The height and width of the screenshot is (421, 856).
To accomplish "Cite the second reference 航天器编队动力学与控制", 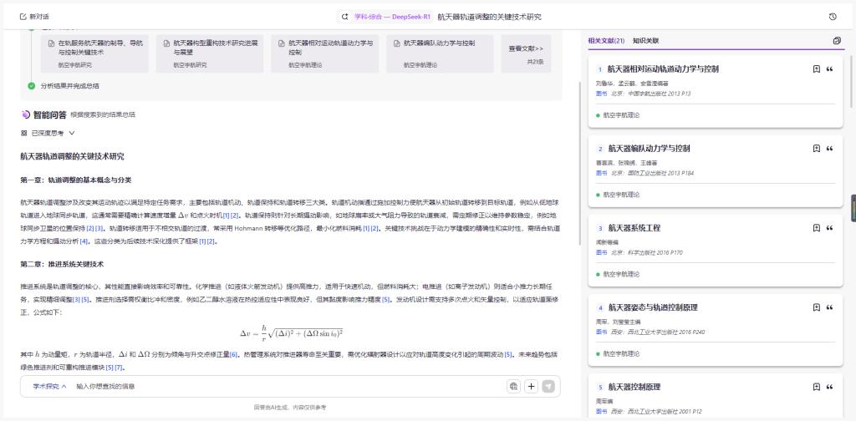I will (830, 149).
